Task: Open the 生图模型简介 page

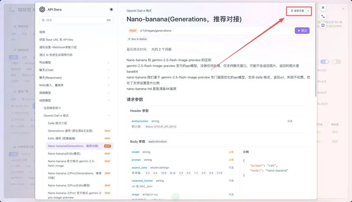Action: point(52,108)
